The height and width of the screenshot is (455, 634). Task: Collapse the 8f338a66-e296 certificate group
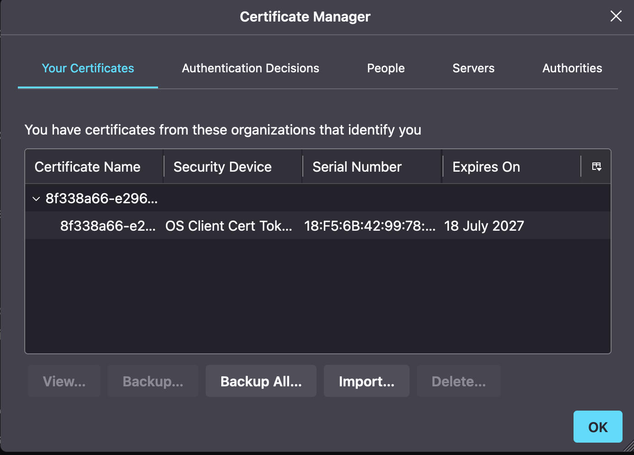coord(36,199)
